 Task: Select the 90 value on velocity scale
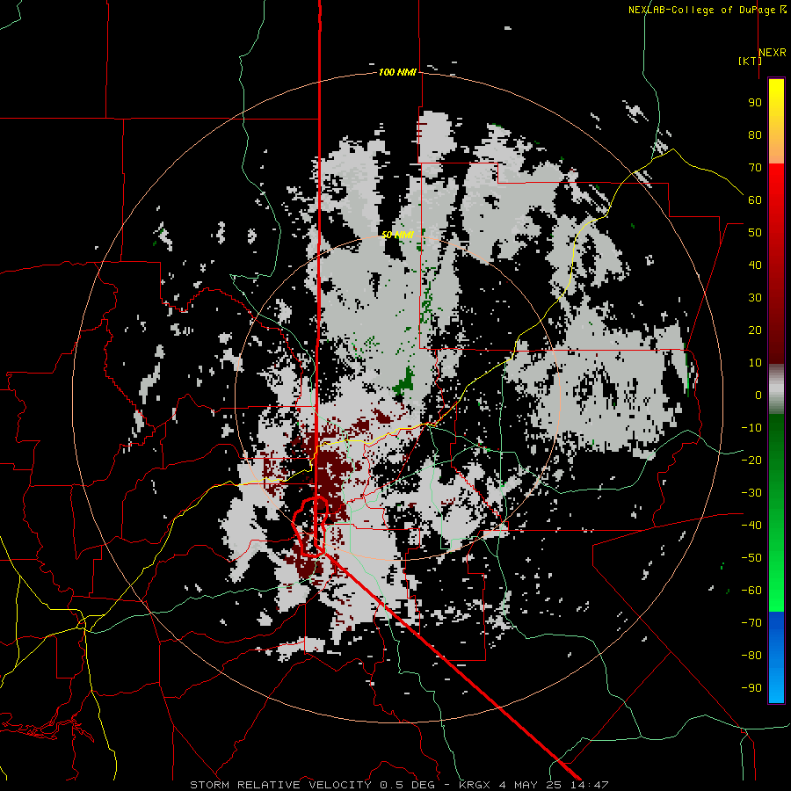(x=755, y=103)
